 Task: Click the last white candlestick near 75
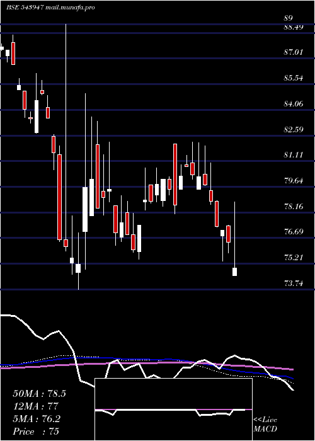(234, 272)
